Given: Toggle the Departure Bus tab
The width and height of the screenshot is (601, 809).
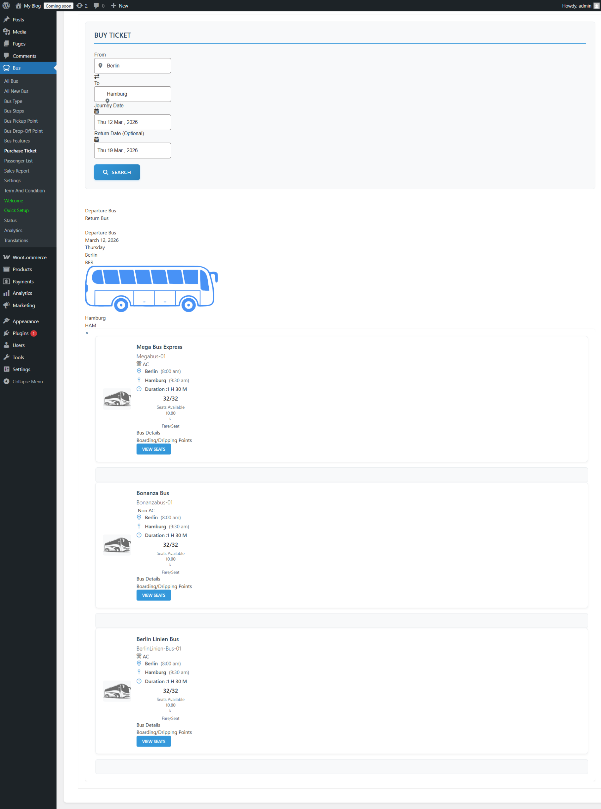Looking at the screenshot, I should 101,210.
